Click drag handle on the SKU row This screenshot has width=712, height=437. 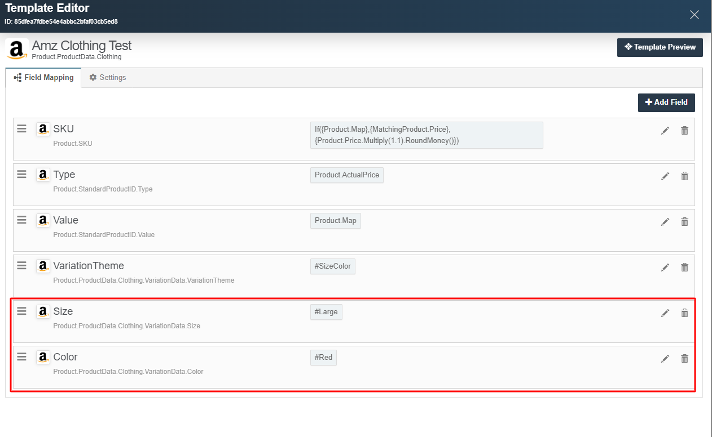pos(21,129)
